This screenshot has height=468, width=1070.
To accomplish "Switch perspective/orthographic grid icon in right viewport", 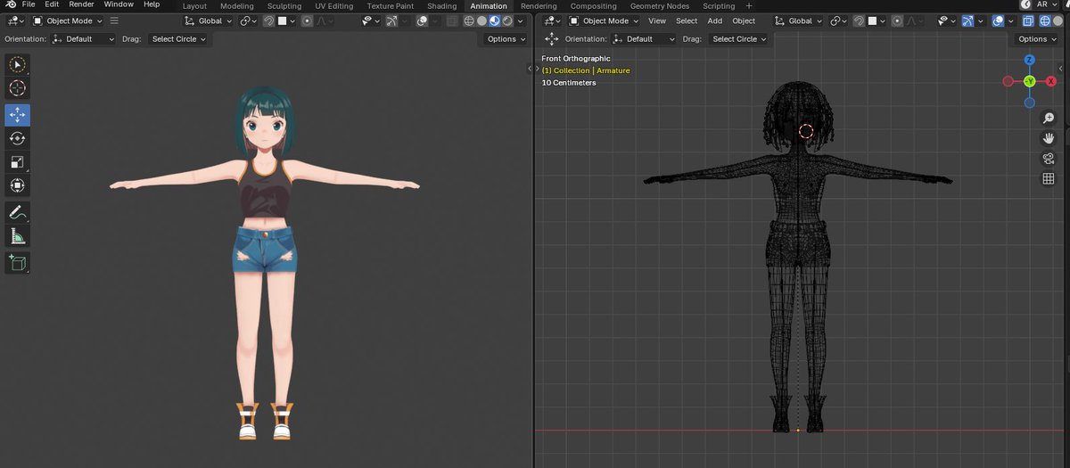I will tap(1049, 179).
